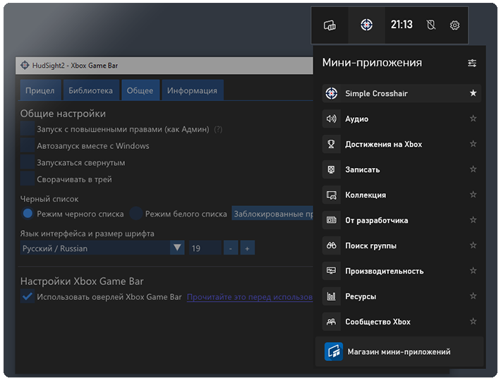Open Game Bar settings gear icon
Image resolution: width=501 pixels, height=381 pixels.
pyautogui.click(x=454, y=25)
